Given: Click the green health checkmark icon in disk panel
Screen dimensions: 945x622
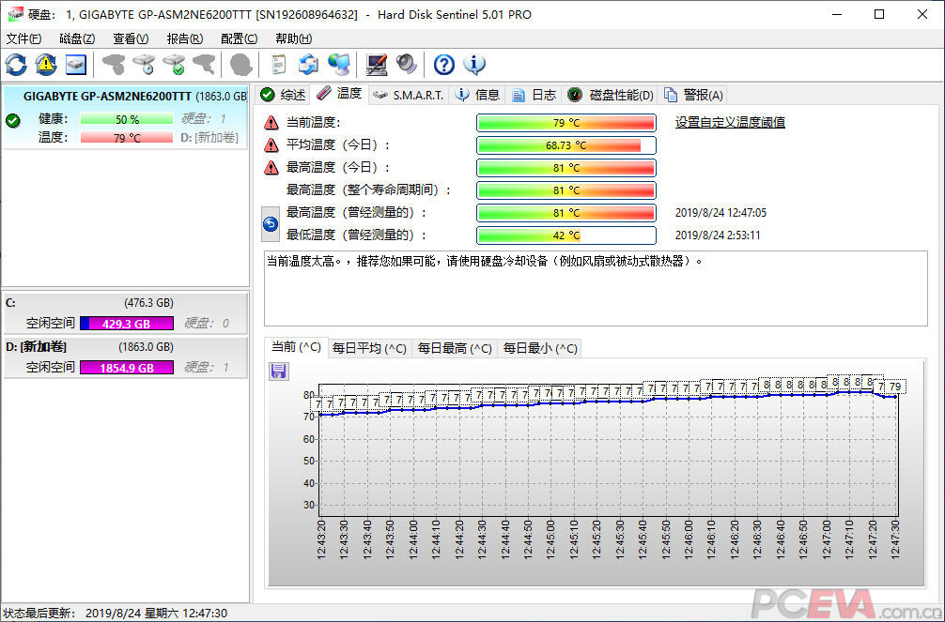Looking at the screenshot, I should point(12,120).
